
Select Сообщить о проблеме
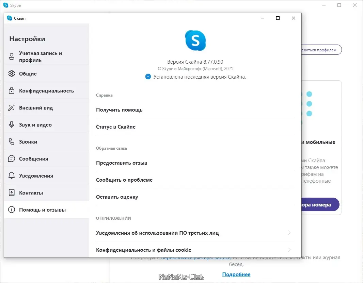click(195, 180)
